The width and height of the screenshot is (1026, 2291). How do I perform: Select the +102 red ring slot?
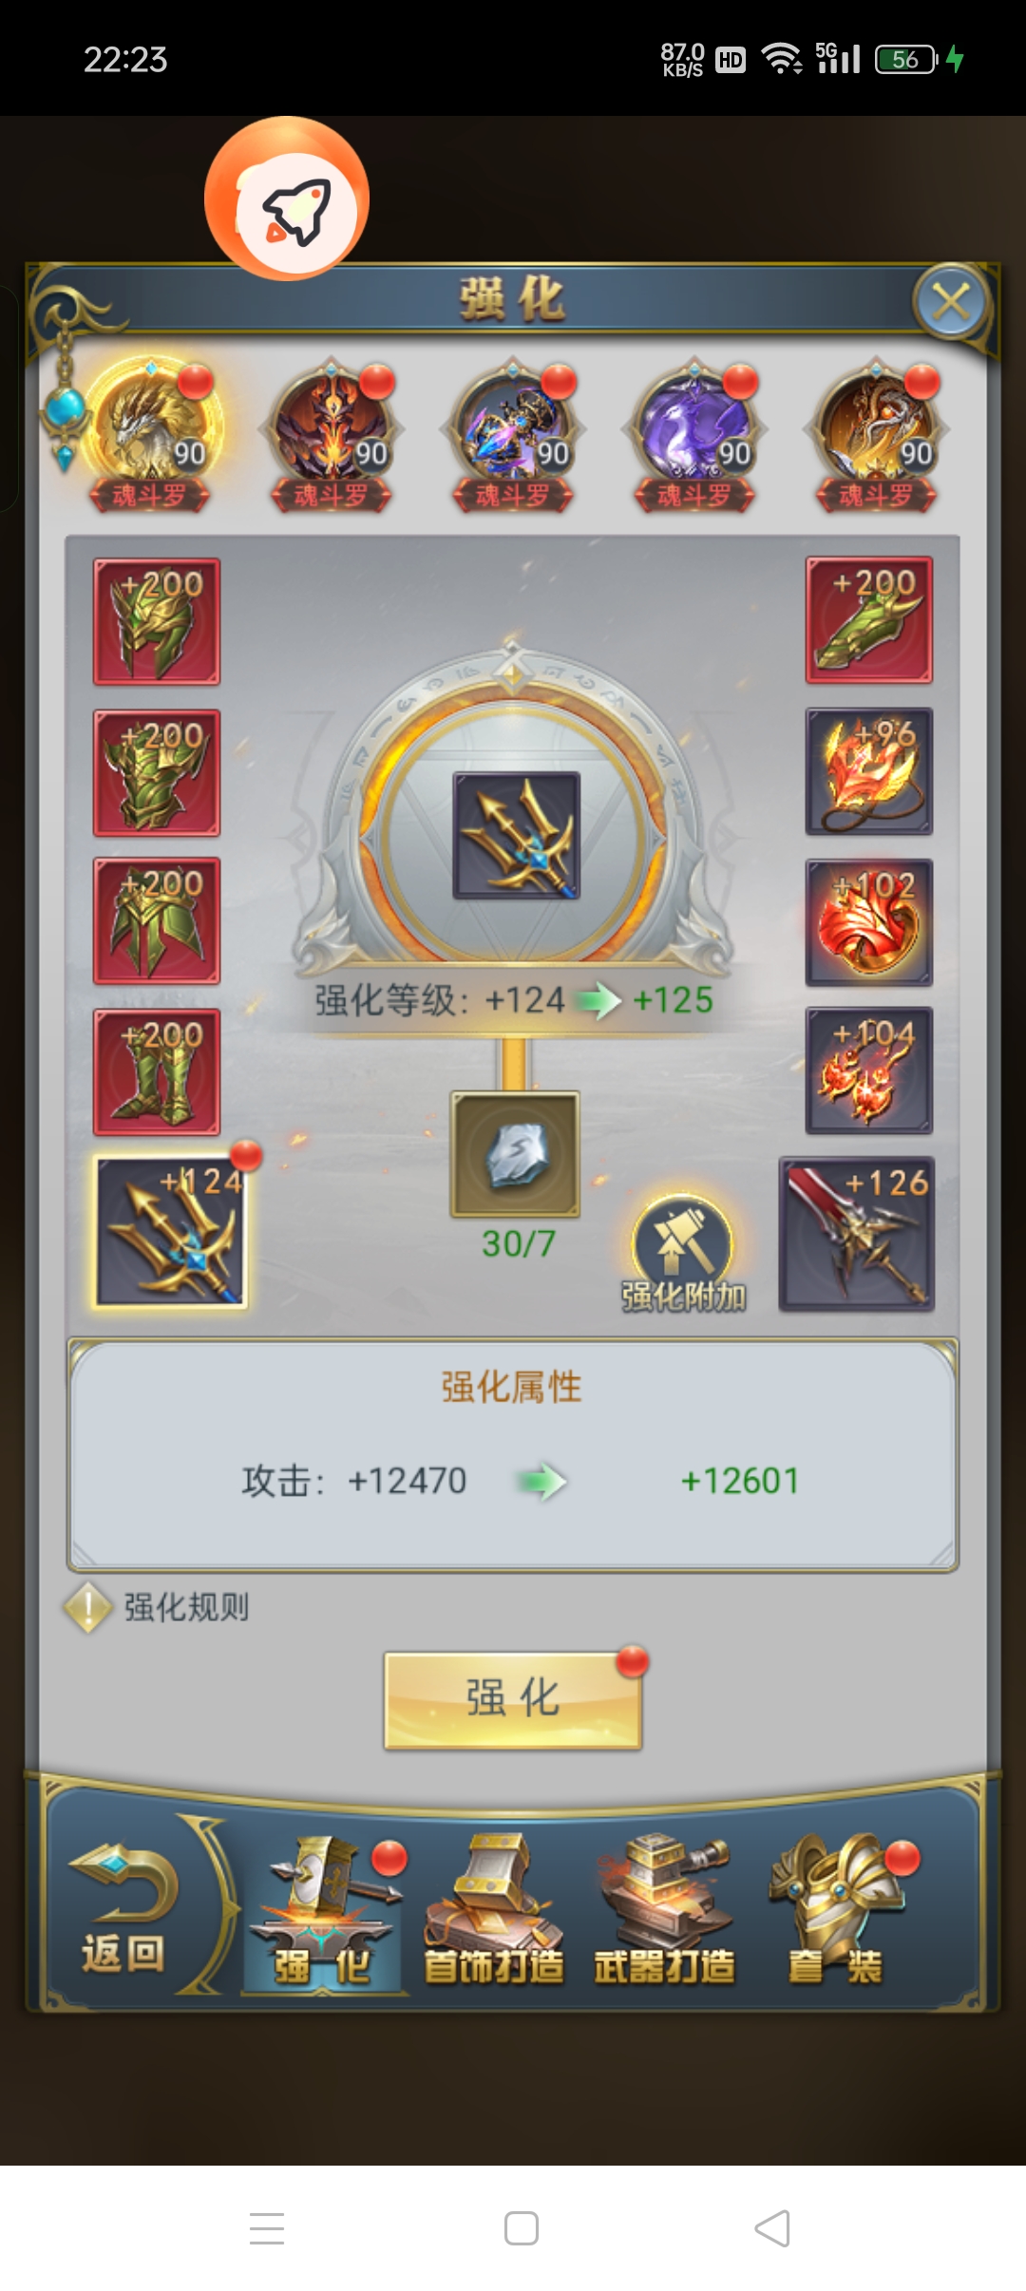(869, 922)
